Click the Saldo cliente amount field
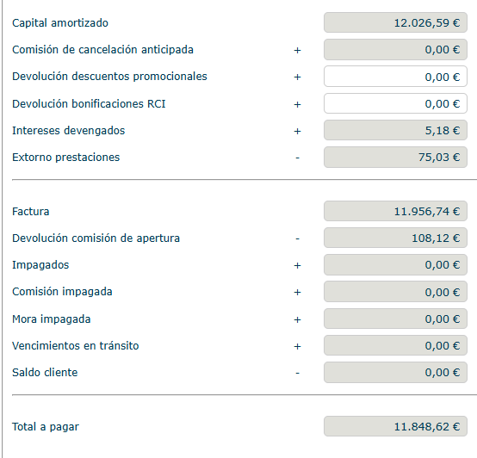The image size is (477, 458). coord(395,373)
